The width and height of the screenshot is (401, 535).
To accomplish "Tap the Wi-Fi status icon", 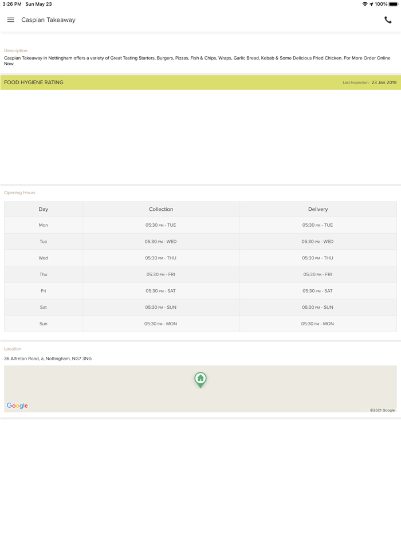I will point(365,4).
